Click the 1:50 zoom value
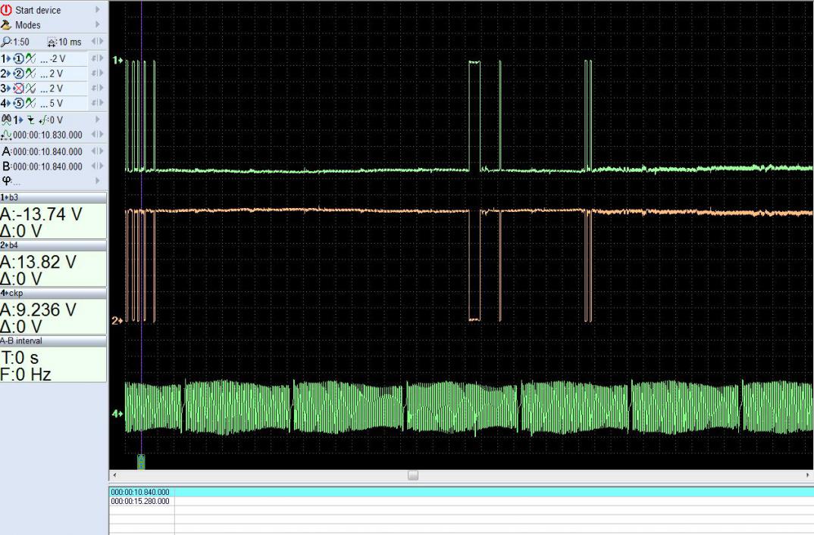The height and width of the screenshot is (535, 814). click(x=21, y=42)
